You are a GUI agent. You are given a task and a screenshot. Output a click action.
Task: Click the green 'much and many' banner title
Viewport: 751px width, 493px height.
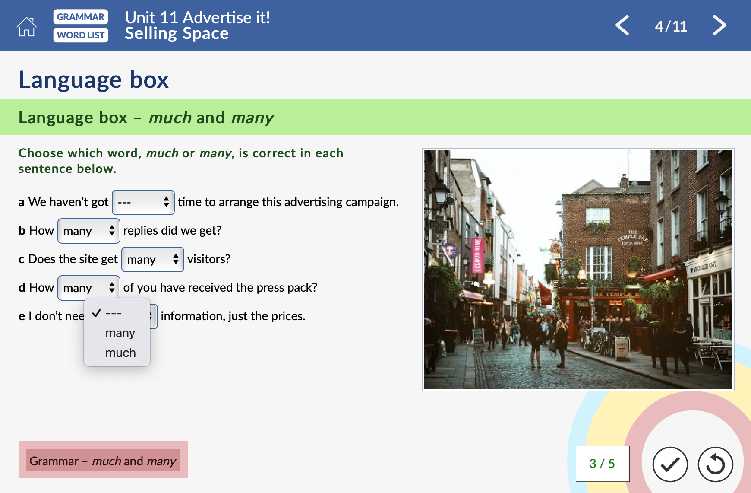(x=146, y=118)
